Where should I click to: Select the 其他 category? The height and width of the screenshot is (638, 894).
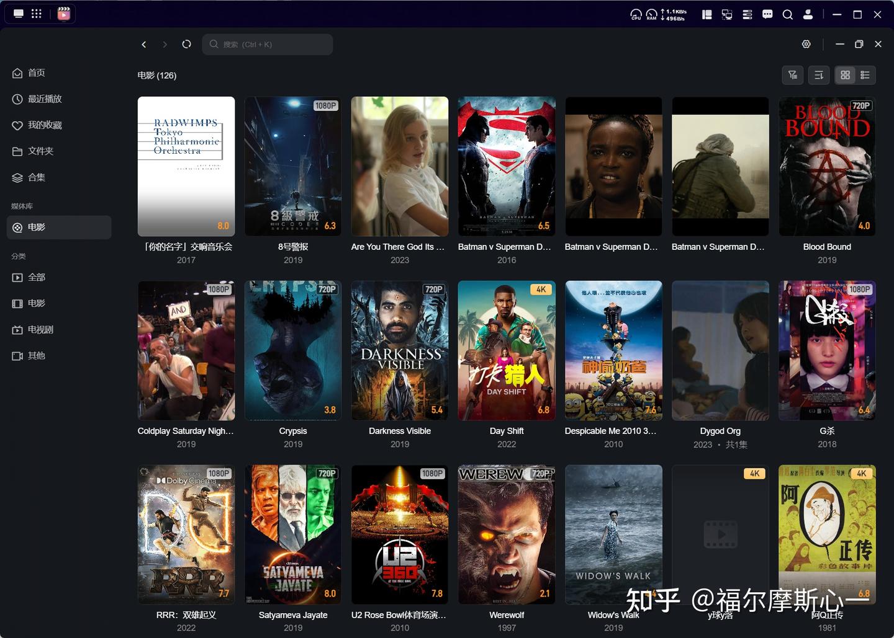(x=59, y=356)
